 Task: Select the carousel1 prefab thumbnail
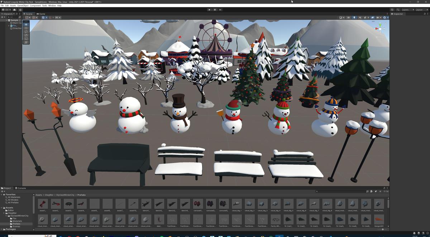click(x=198, y=204)
